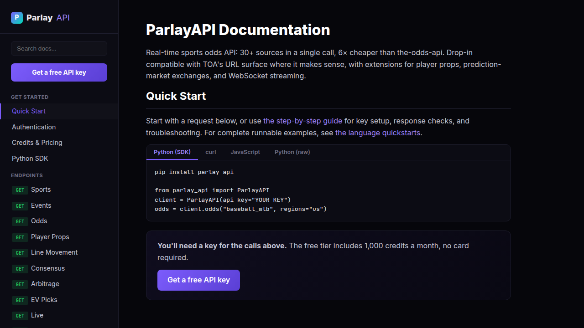Click the callout Get a free API key button
Image resolution: width=584 pixels, height=328 pixels.
click(198, 280)
